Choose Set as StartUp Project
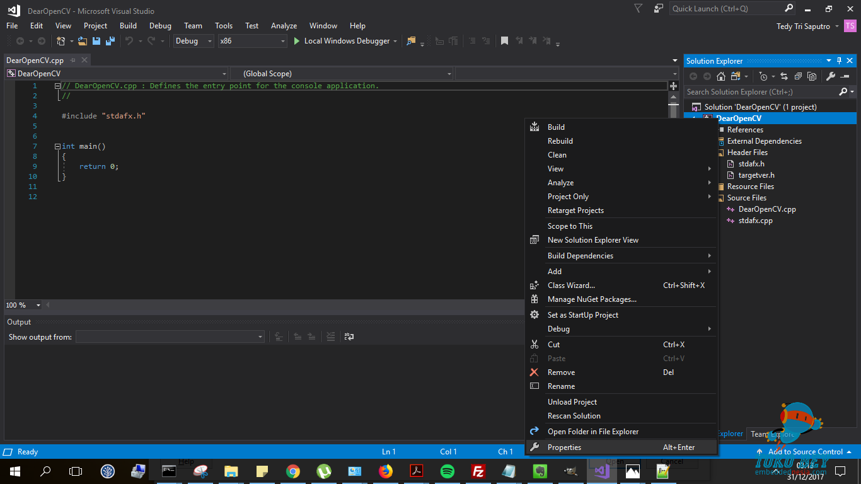This screenshot has width=861, height=484. (x=621, y=315)
